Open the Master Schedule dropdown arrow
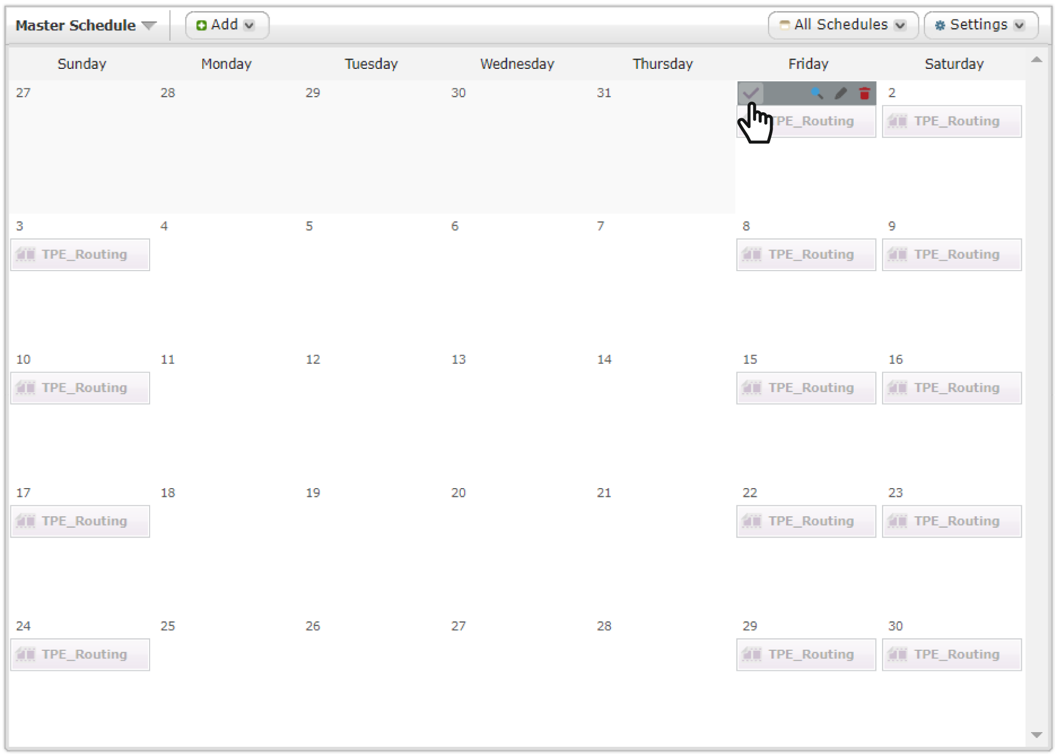This screenshot has width=1056, height=756. coord(149,25)
